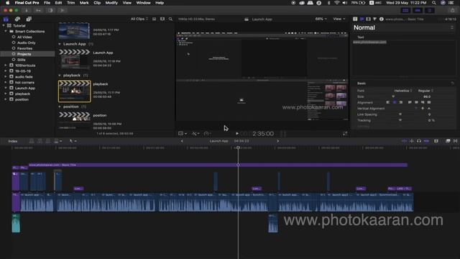Toggle full screen viewer arrows icon

345,134
